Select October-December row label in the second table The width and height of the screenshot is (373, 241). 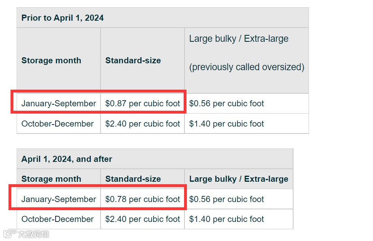(x=58, y=219)
